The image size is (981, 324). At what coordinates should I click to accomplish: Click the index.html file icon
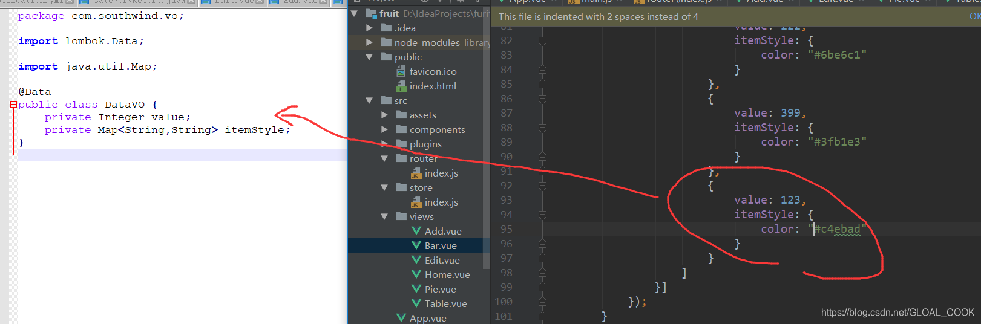click(x=401, y=86)
